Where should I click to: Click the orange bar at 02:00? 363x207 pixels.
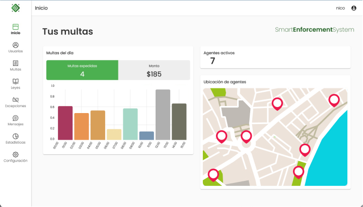82,127
